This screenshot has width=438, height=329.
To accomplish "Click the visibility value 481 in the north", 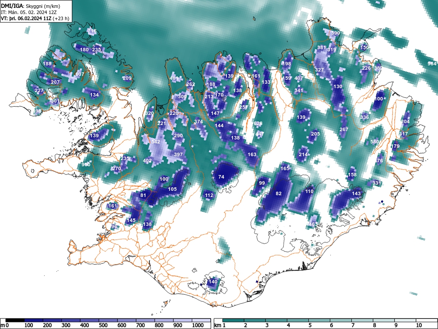I will pyautogui.click(x=174, y=78).
